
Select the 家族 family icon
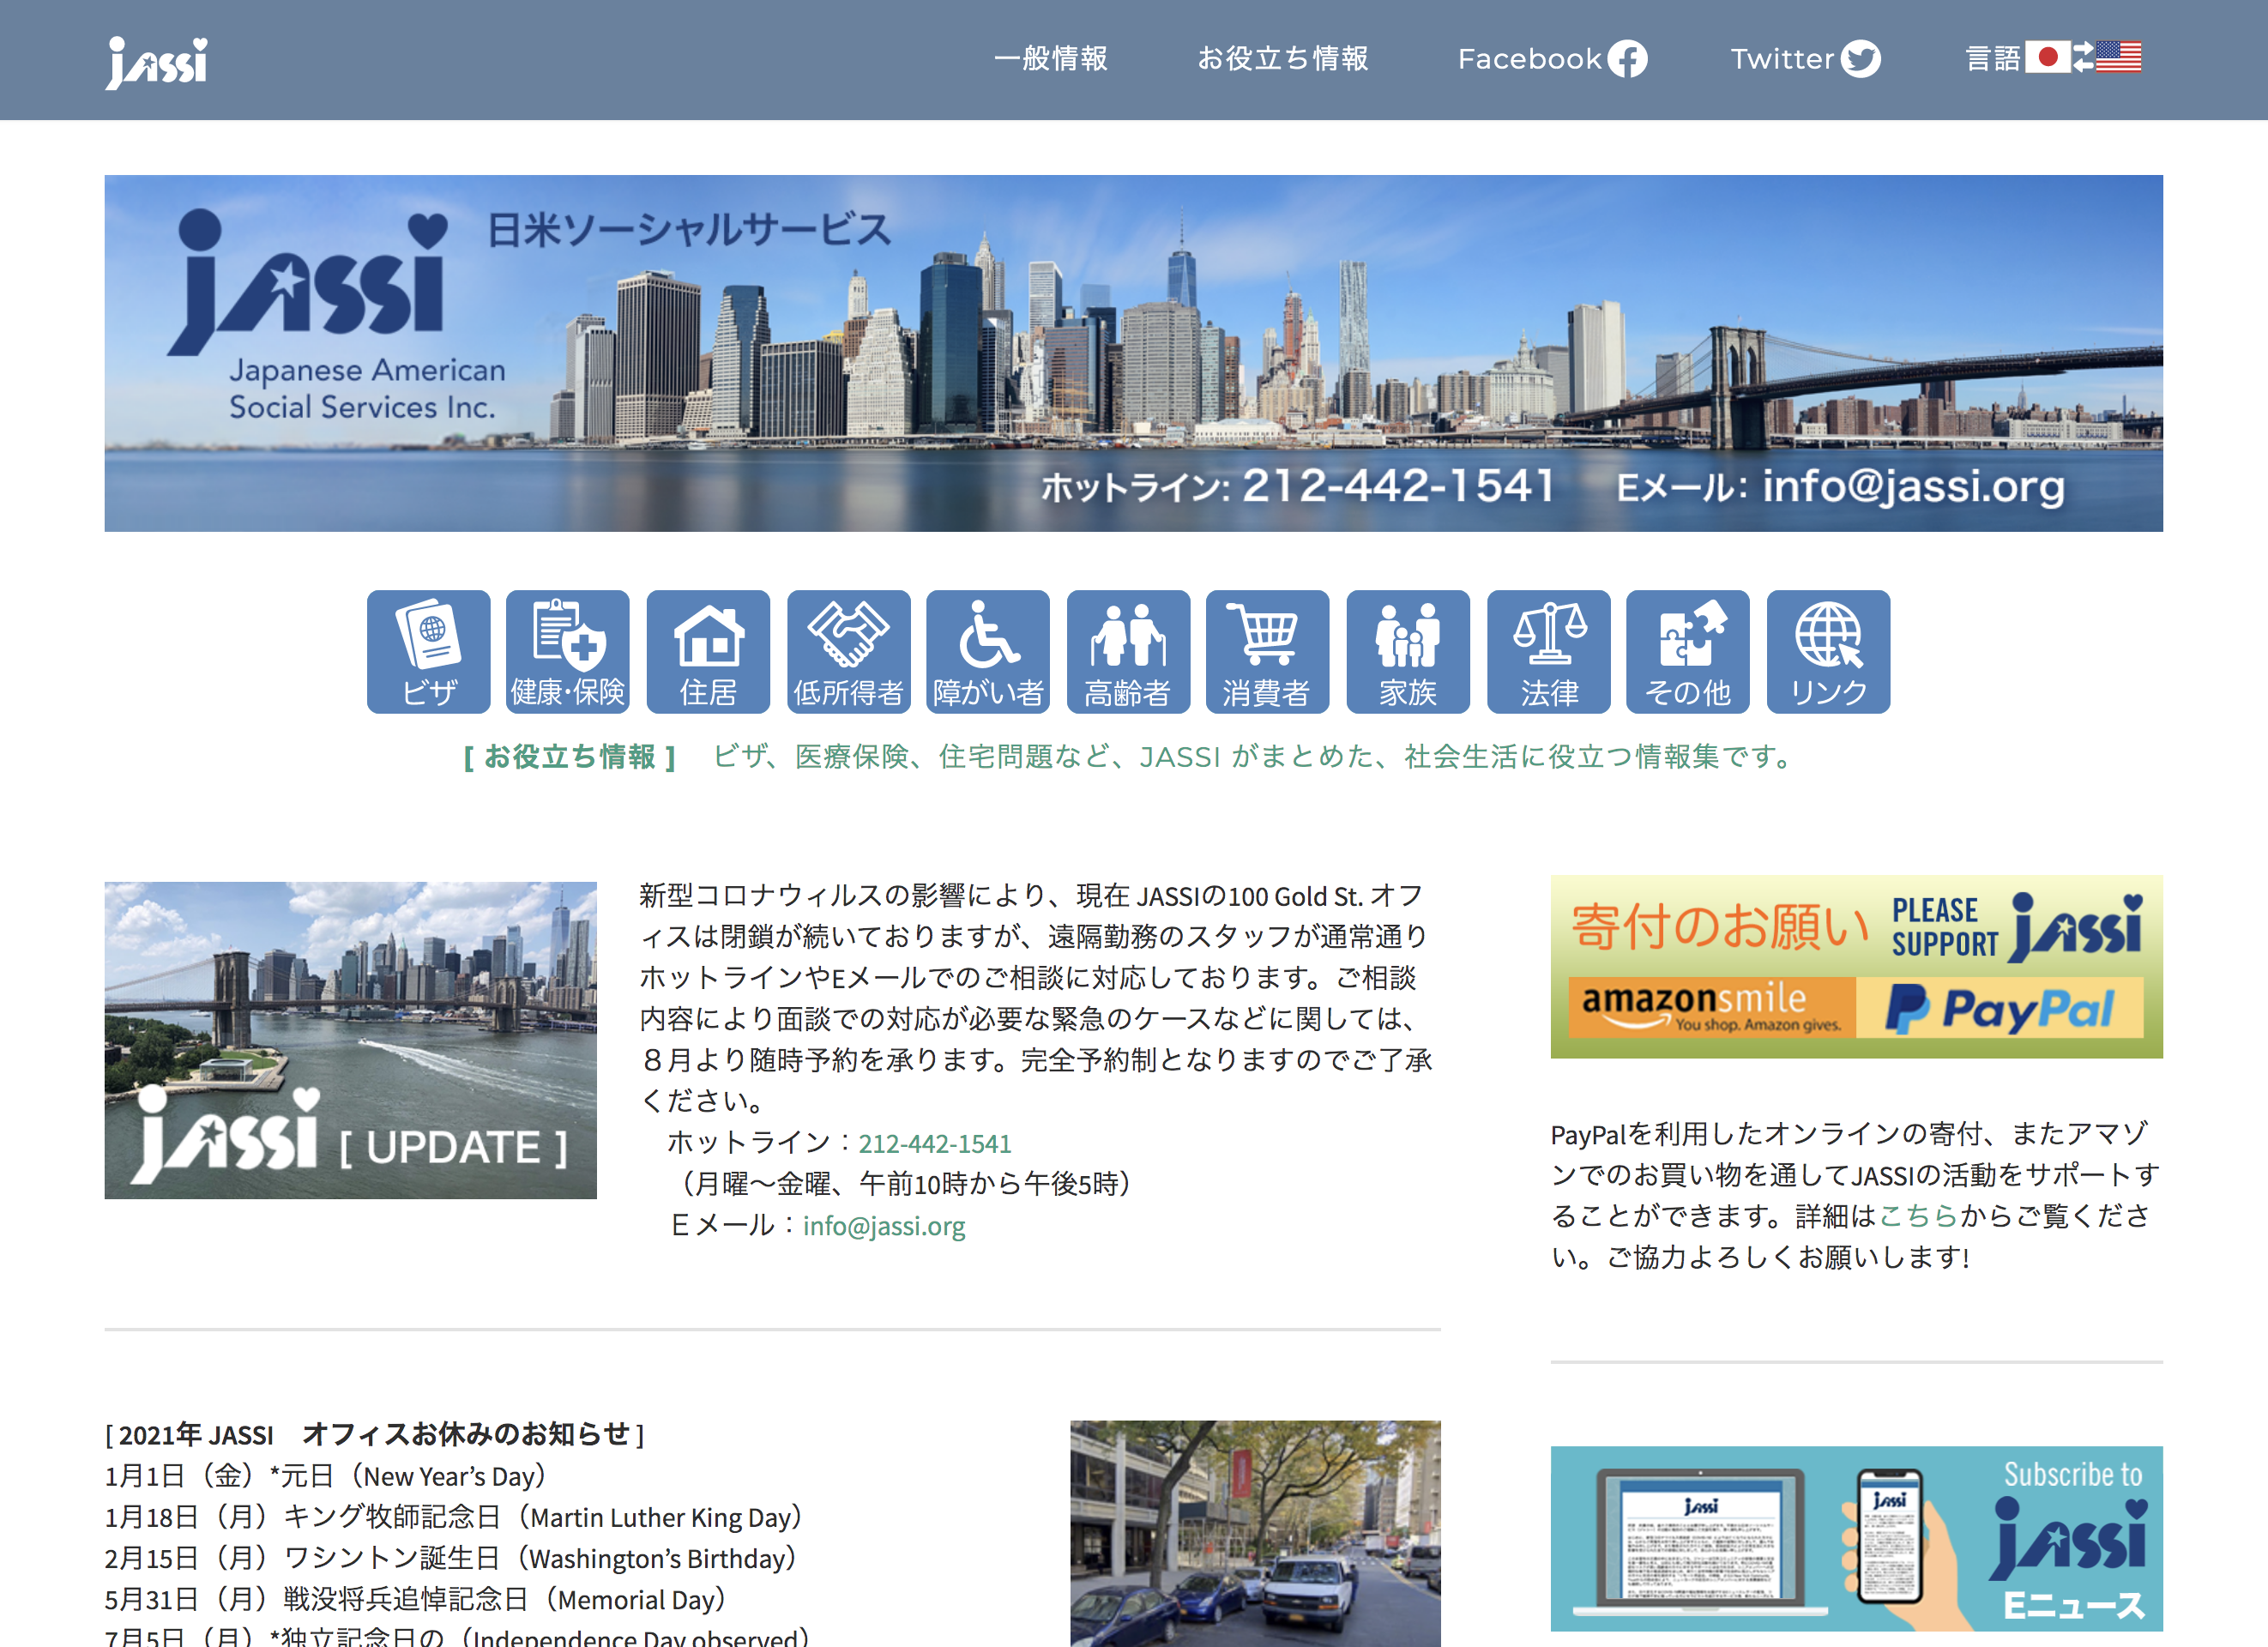tap(1408, 651)
